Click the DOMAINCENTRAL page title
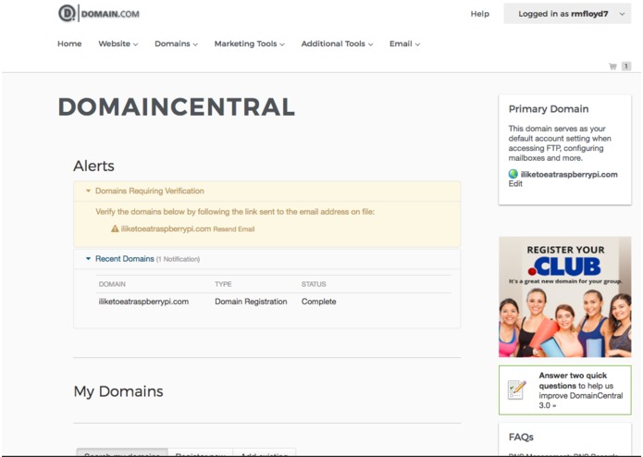 [x=177, y=107]
